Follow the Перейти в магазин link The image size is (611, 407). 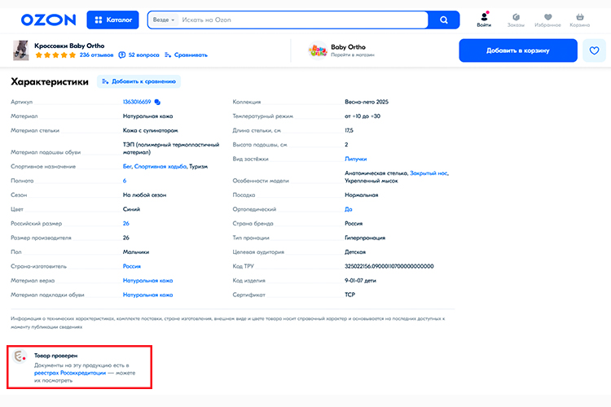(353, 55)
